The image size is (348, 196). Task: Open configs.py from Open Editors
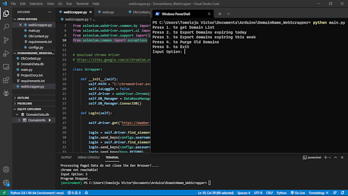pos(36,47)
